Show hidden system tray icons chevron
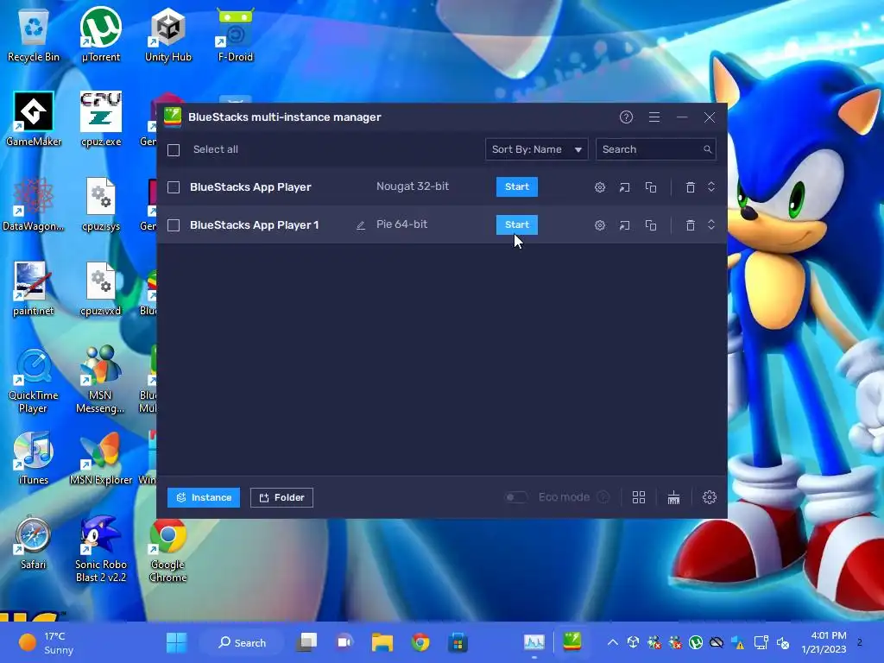This screenshot has height=663, width=884. coord(613,642)
